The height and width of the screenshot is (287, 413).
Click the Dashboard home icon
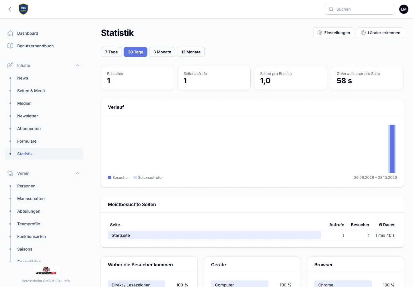(10, 33)
